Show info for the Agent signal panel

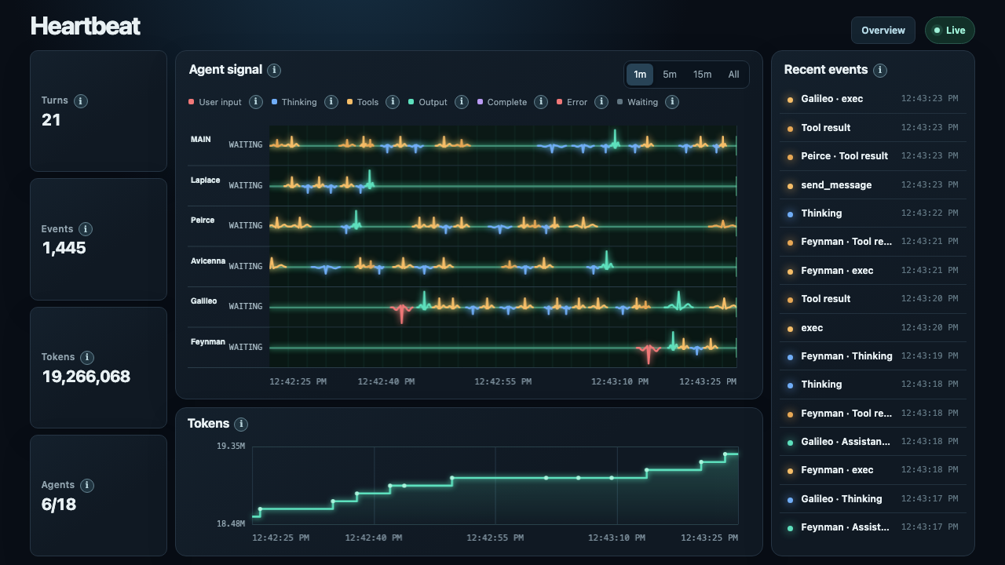click(x=274, y=70)
